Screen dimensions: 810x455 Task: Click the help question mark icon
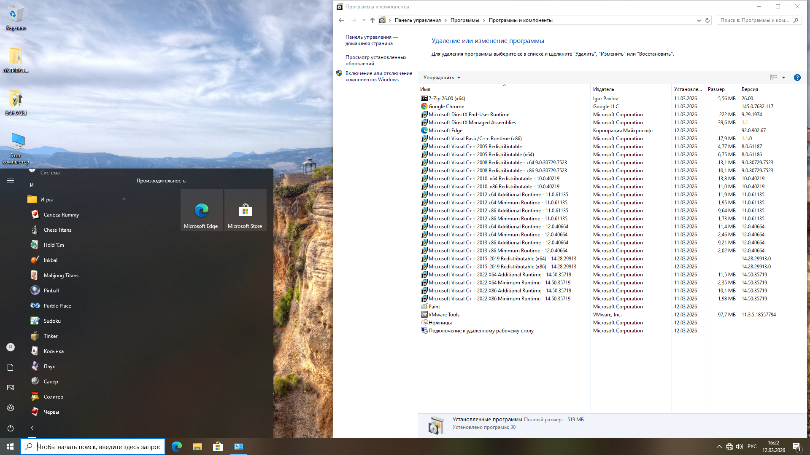pyautogui.click(x=797, y=78)
